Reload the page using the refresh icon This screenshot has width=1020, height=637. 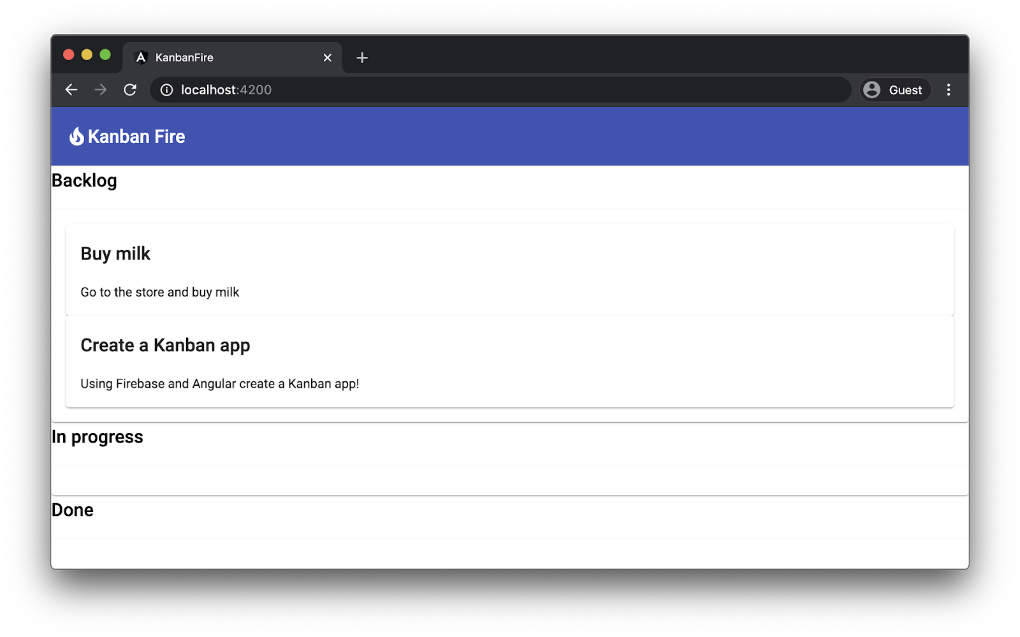tap(131, 90)
